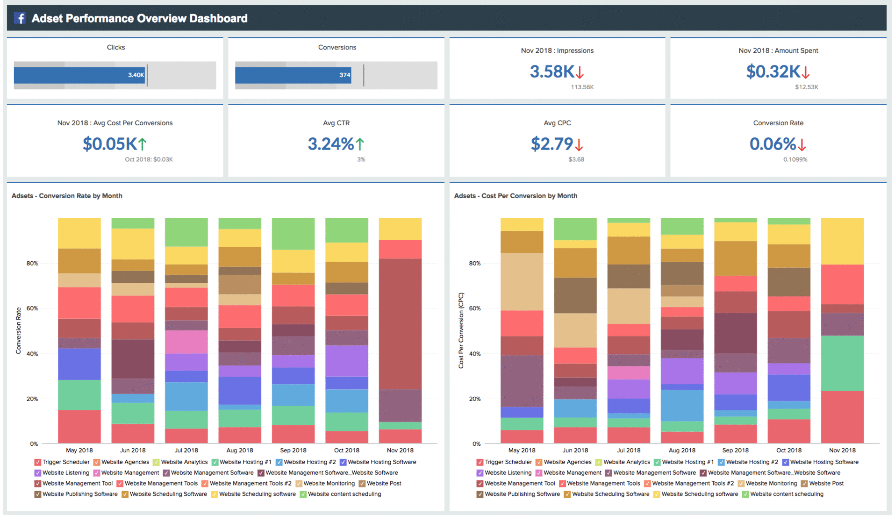The height and width of the screenshot is (515, 895).
Task: Select the Adsets - Cost Per Conversion by Month title
Action: click(516, 196)
